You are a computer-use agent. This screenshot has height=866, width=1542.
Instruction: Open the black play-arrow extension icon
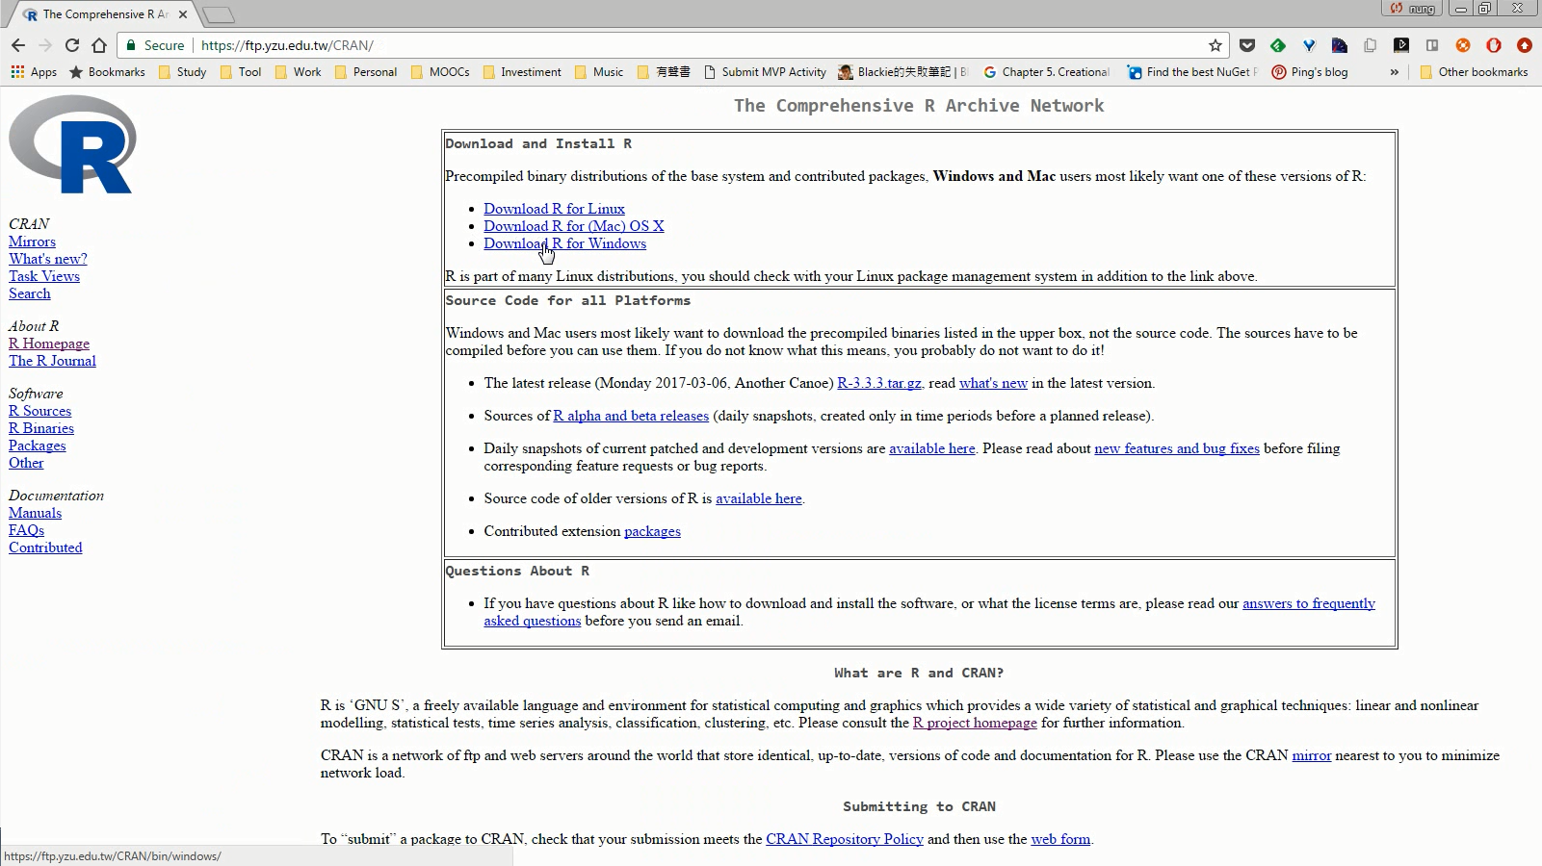1401,45
